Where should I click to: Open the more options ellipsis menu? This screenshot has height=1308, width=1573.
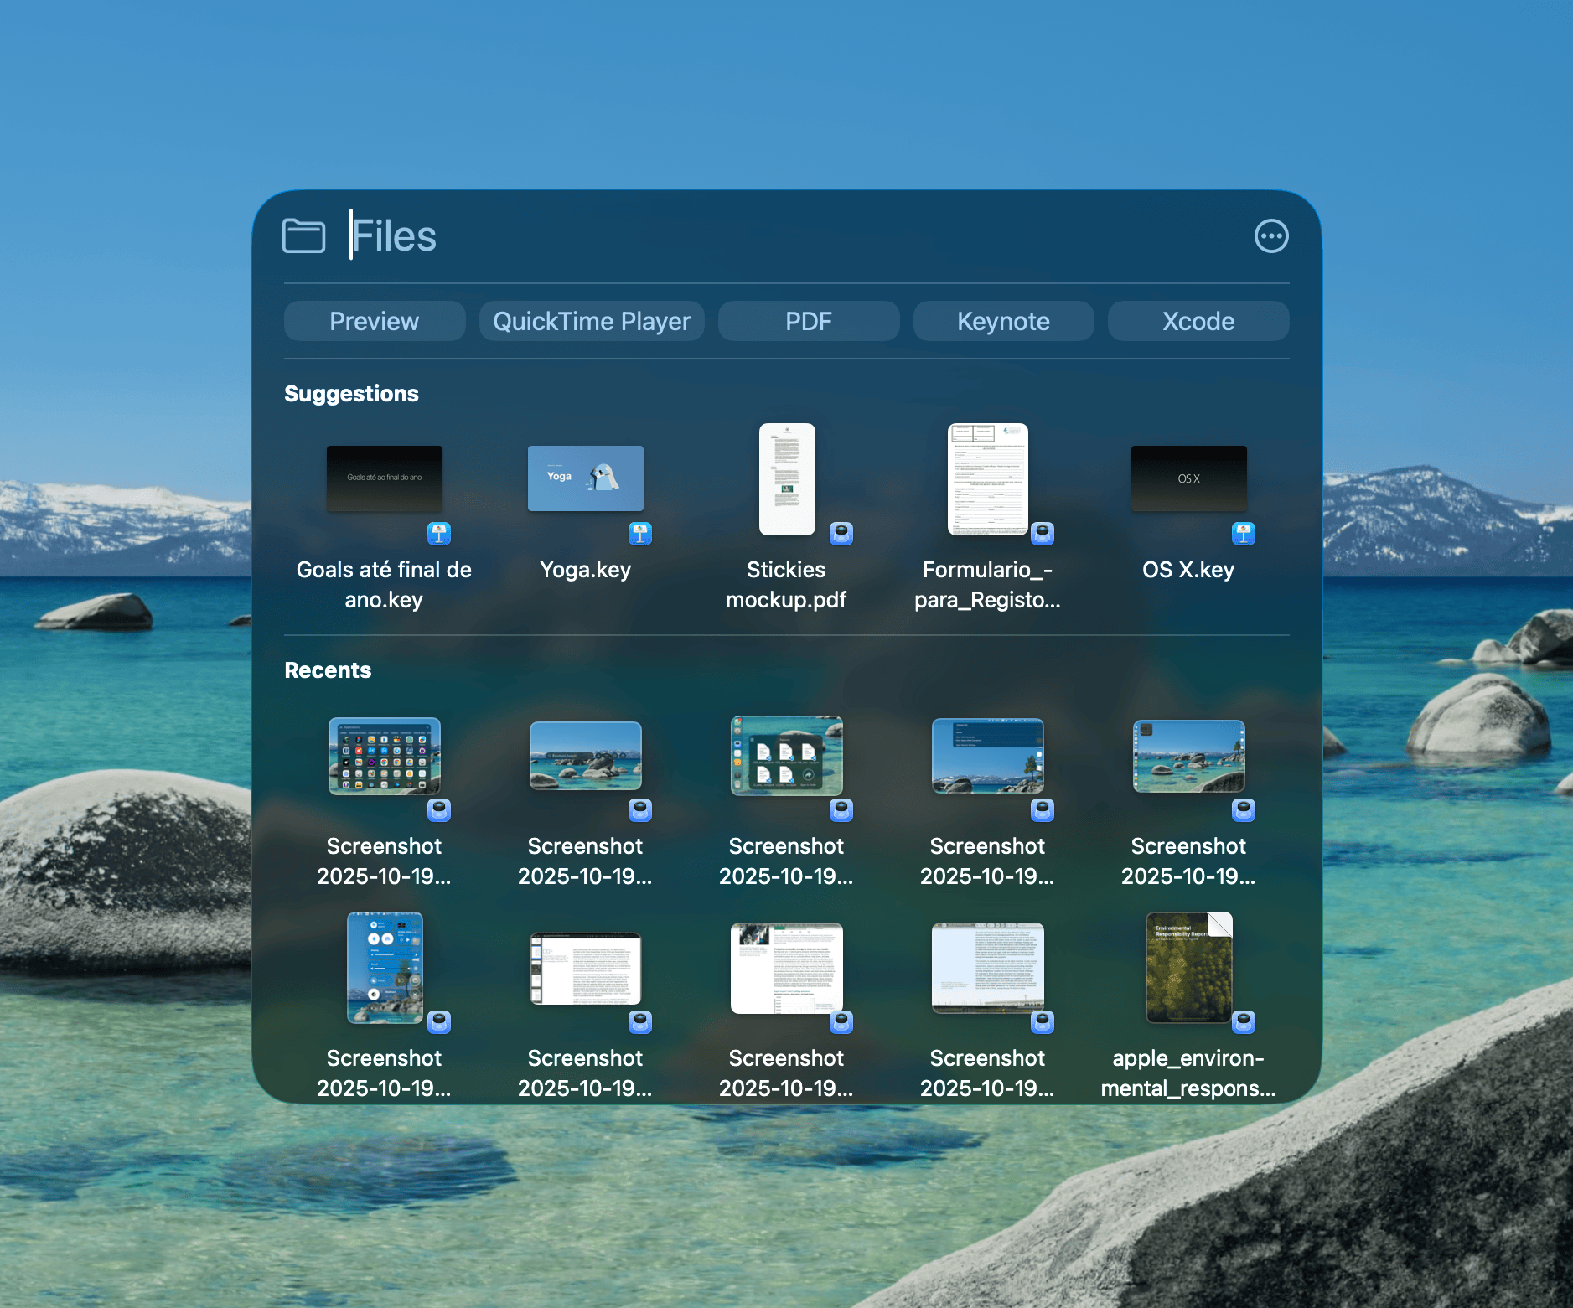pyautogui.click(x=1270, y=236)
